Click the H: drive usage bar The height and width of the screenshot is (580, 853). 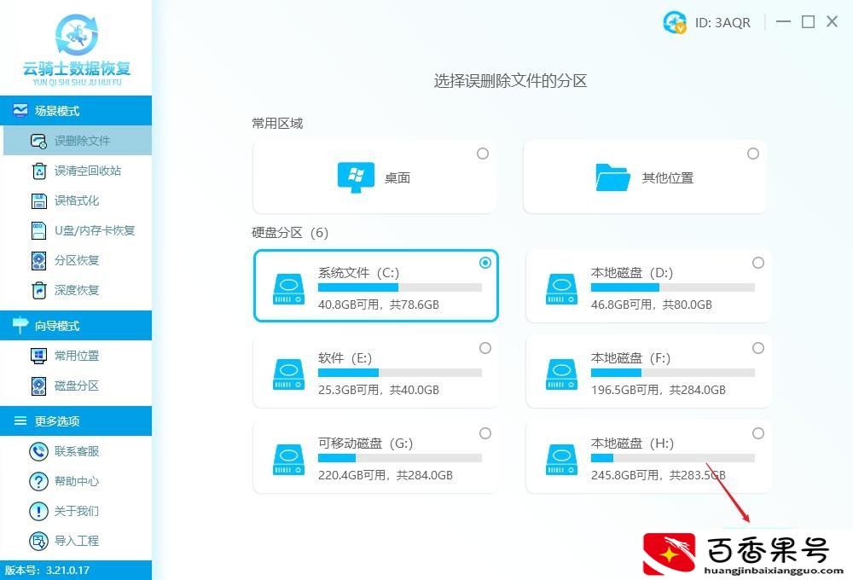pos(673,458)
